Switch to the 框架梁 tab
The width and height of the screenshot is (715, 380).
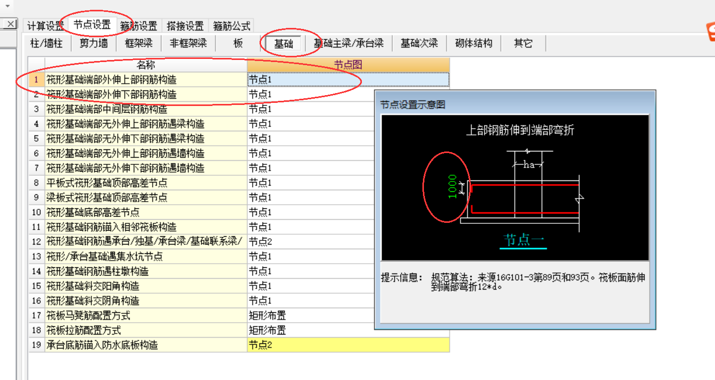[139, 43]
